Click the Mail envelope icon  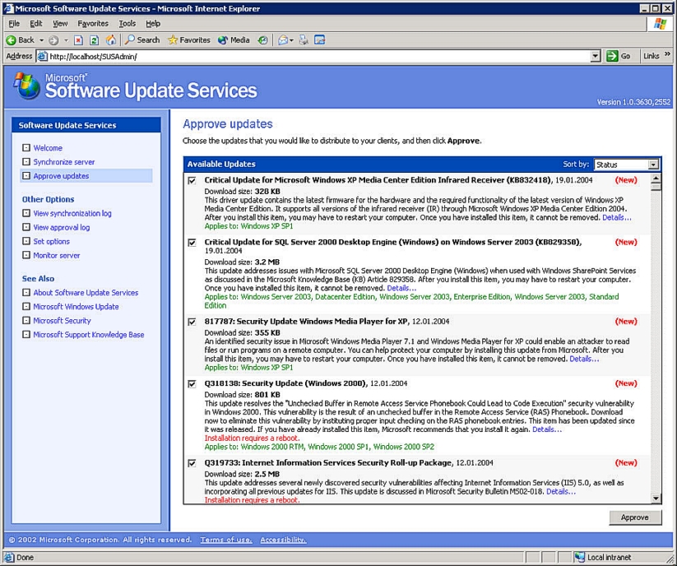coord(283,40)
